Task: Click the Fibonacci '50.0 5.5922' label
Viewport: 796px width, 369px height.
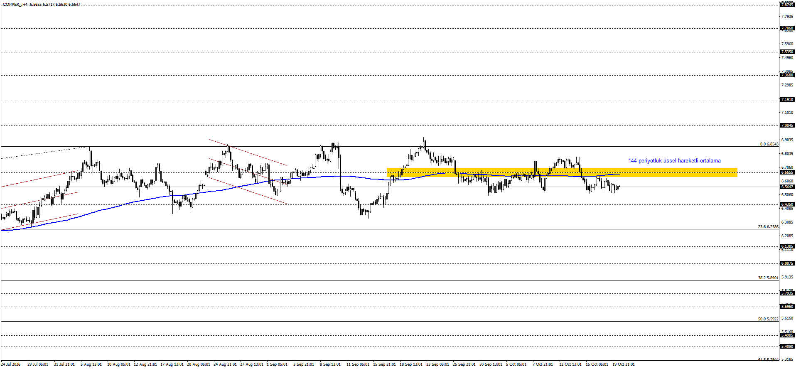Action: (x=768, y=319)
